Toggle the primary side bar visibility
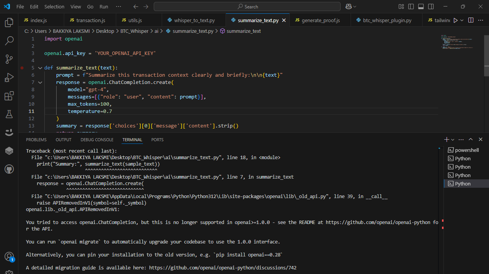The image size is (489, 274). click(x=411, y=6)
